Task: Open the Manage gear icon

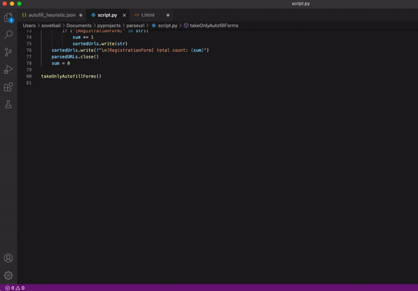Action: point(8,275)
